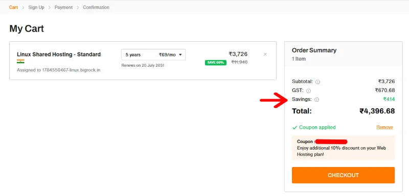The width and height of the screenshot is (409, 196).
Task: Click the SAVE 69% badge
Action: 216,63
